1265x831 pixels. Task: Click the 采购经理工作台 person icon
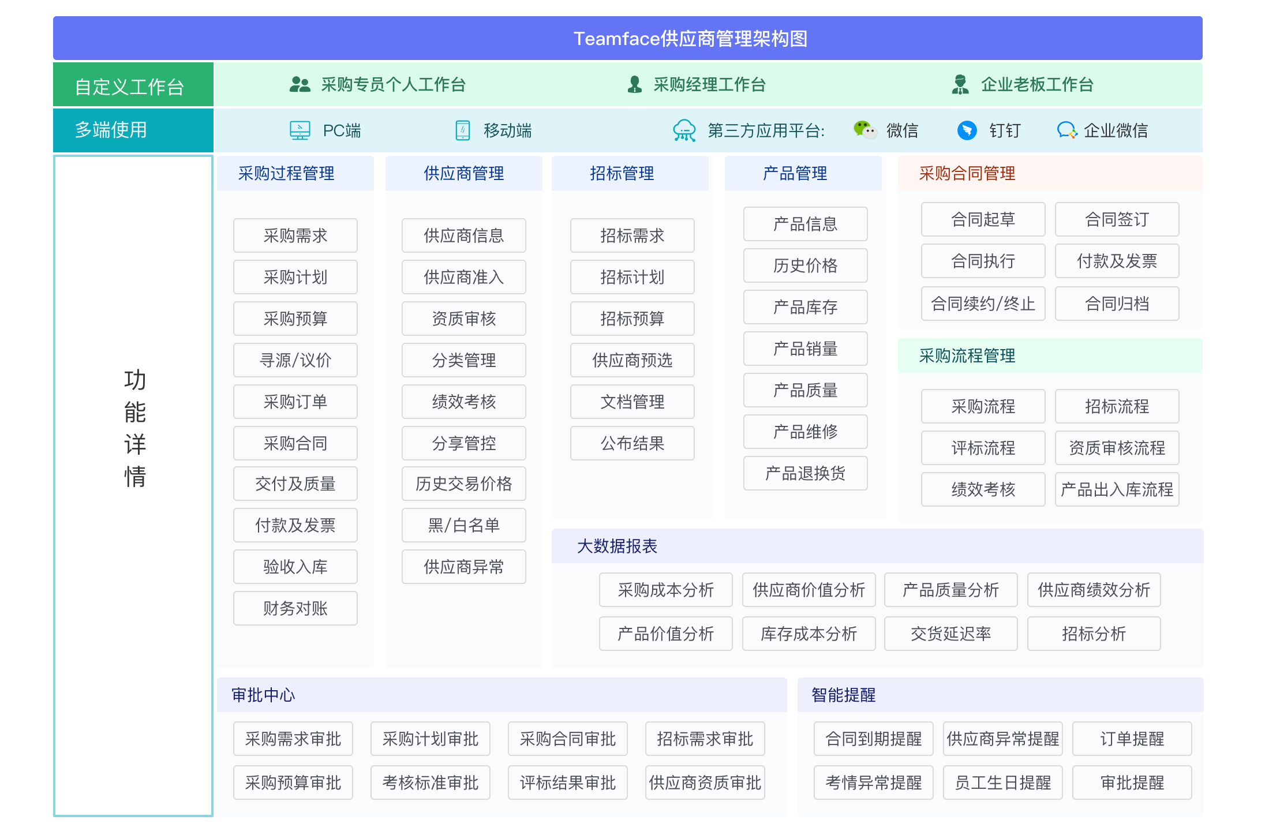(634, 84)
